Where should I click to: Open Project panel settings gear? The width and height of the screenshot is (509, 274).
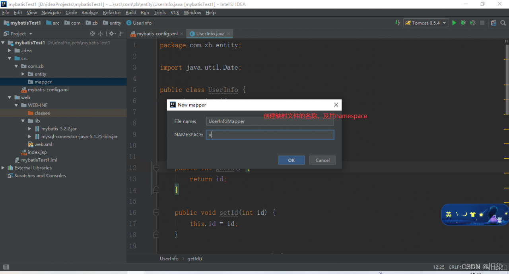(111, 34)
